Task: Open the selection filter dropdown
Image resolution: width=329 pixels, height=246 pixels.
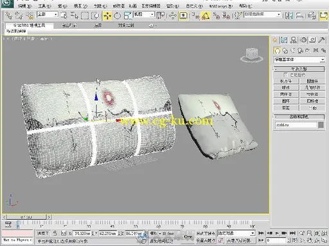Action: [48, 14]
